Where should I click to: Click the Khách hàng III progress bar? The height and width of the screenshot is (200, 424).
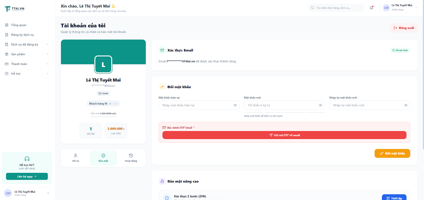pyautogui.click(x=103, y=117)
